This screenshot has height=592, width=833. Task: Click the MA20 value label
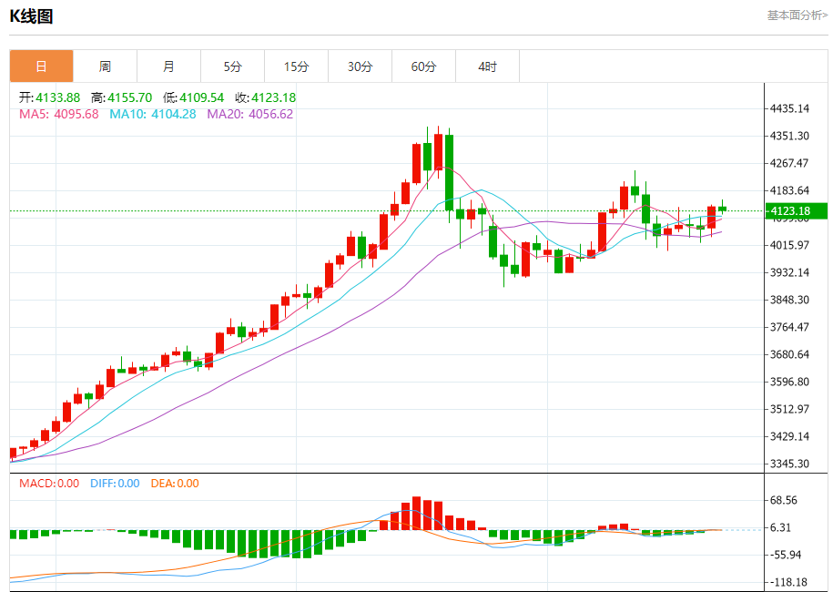[x=250, y=114]
